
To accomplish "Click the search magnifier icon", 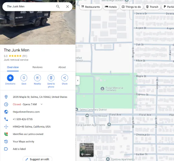I will click(x=58, y=6).
